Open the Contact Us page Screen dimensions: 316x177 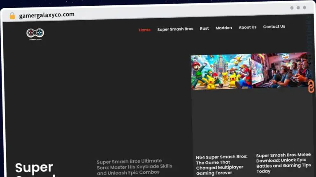click(x=274, y=26)
